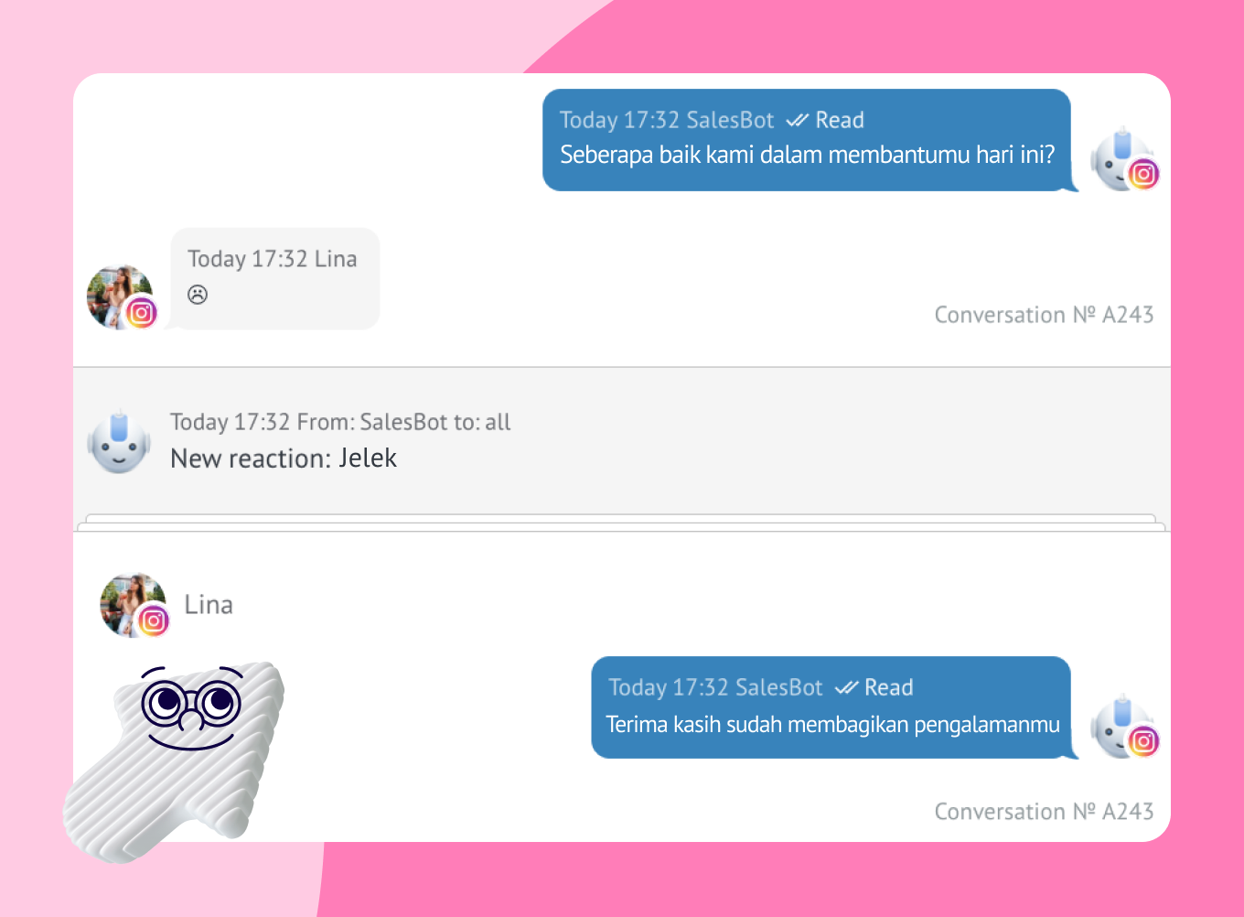Click 'New reaction: Jelek' system note
This screenshot has height=917, width=1244.
click(x=284, y=458)
